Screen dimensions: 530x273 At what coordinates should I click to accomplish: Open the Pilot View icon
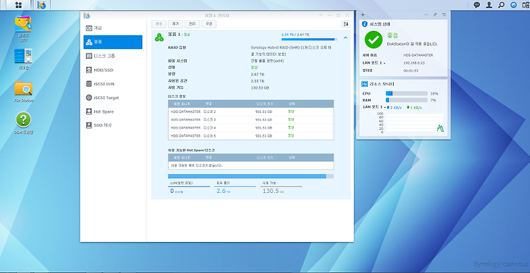point(526,5)
